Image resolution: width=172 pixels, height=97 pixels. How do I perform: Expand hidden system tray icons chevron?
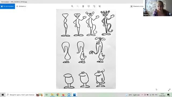[x=142, y=95]
